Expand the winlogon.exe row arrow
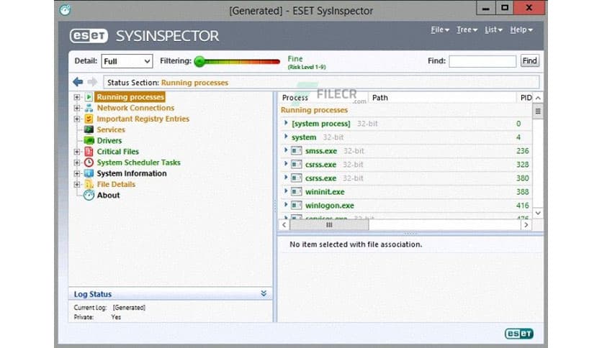The height and width of the screenshot is (348, 602). coord(286,205)
